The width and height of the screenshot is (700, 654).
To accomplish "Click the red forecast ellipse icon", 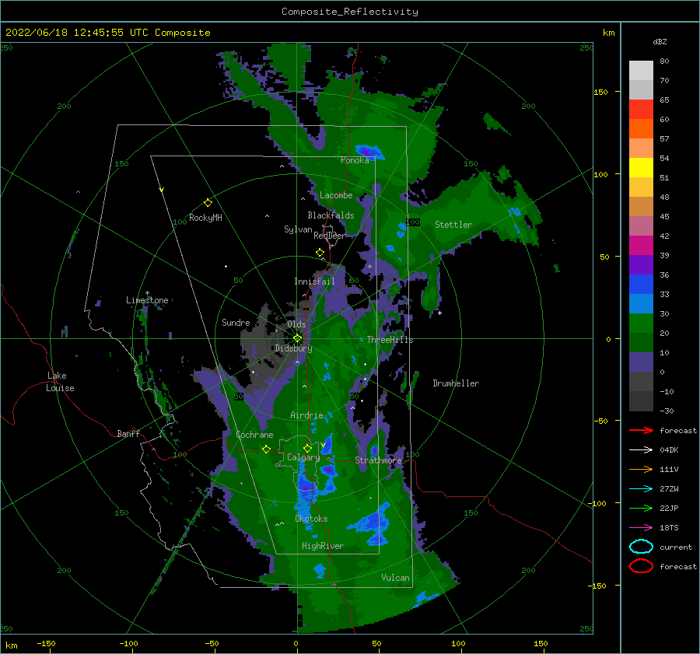I will [641, 566].
